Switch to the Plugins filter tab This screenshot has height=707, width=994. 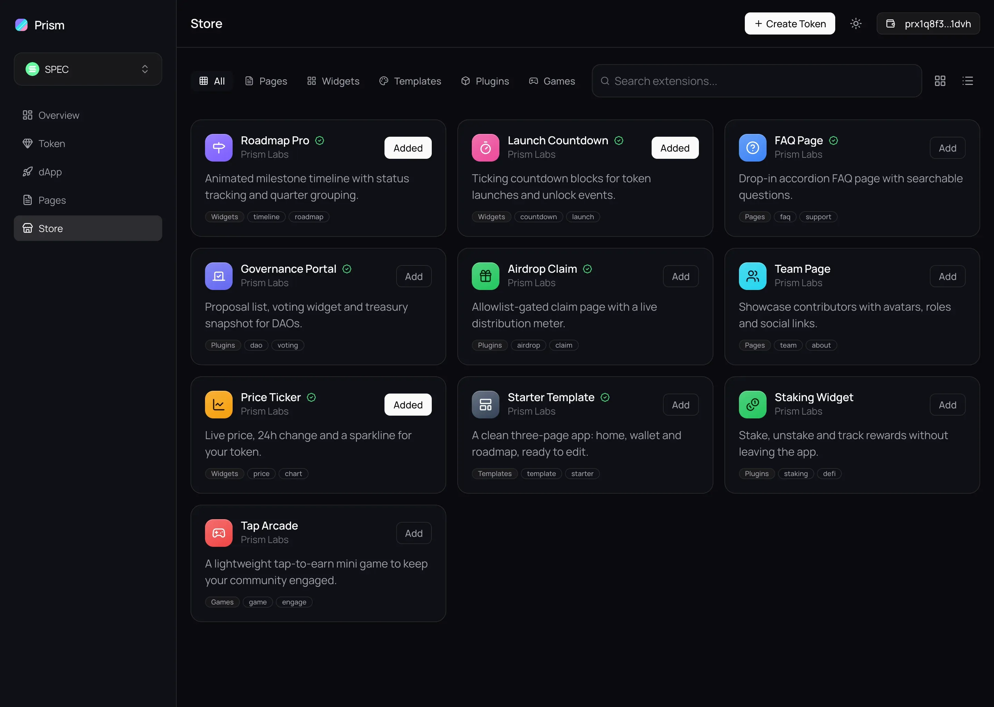pyautogui.click(x=485, y=81)
